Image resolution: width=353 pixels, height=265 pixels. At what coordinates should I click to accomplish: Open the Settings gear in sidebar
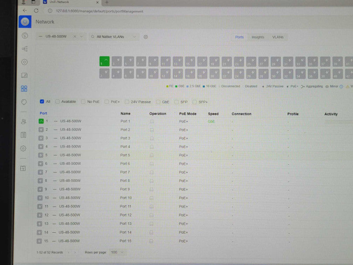click(x=23, y=148)
